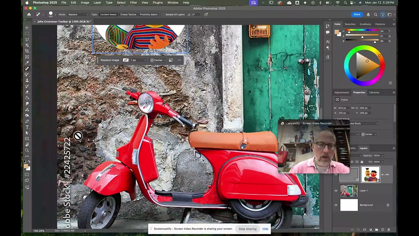Open notifications bell icon
The width and height of the screenshot is (419, 236).
point(368,14)
